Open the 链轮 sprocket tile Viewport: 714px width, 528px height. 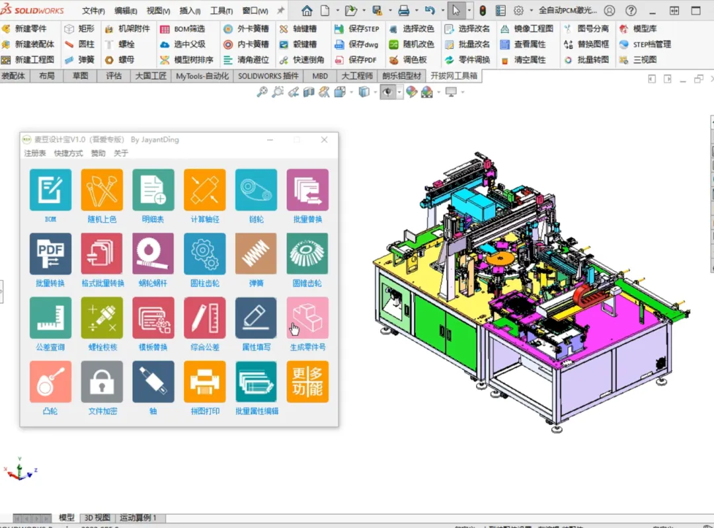point(256,190)
